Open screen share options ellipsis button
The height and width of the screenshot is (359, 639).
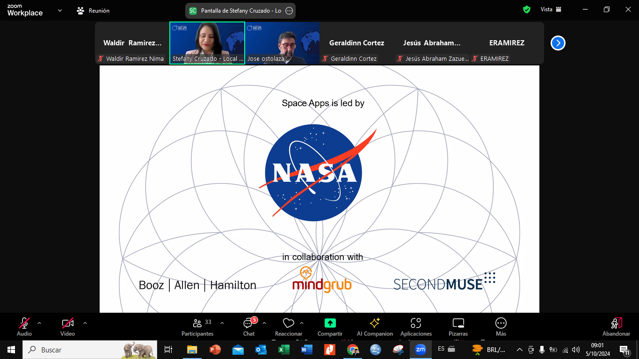[289, 10]
